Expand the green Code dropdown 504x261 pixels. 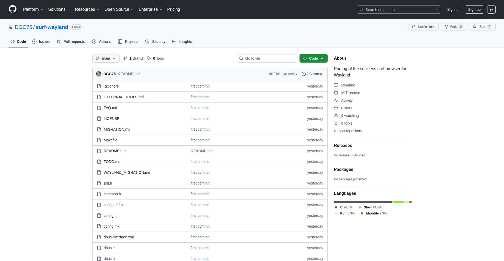point(313,58)
